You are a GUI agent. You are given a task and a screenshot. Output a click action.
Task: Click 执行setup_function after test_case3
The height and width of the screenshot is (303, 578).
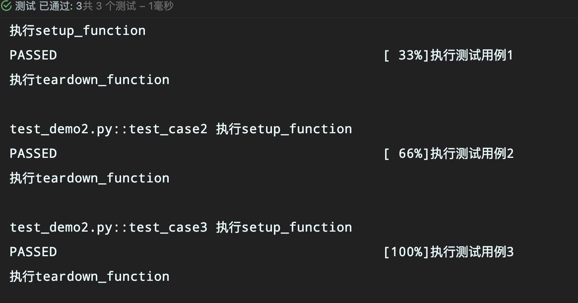284,227
